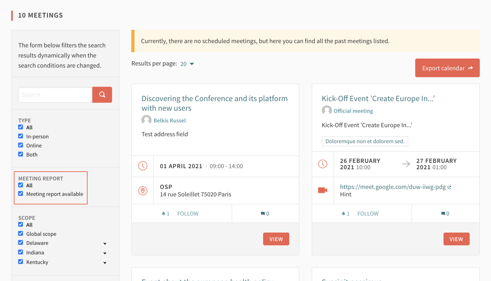This screenshot has height=281, width=491.
Task: Toggle the Meeting report available checkbox
Action: (21, 194)
